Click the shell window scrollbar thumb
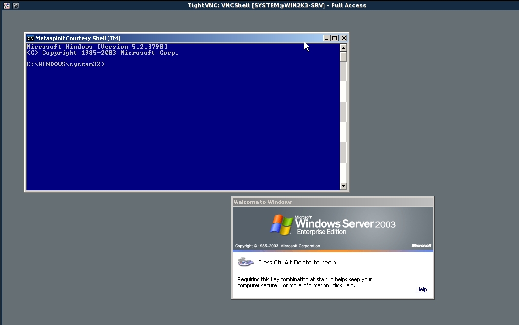Screen dimensions: 519x325 [x=343, y=57]
